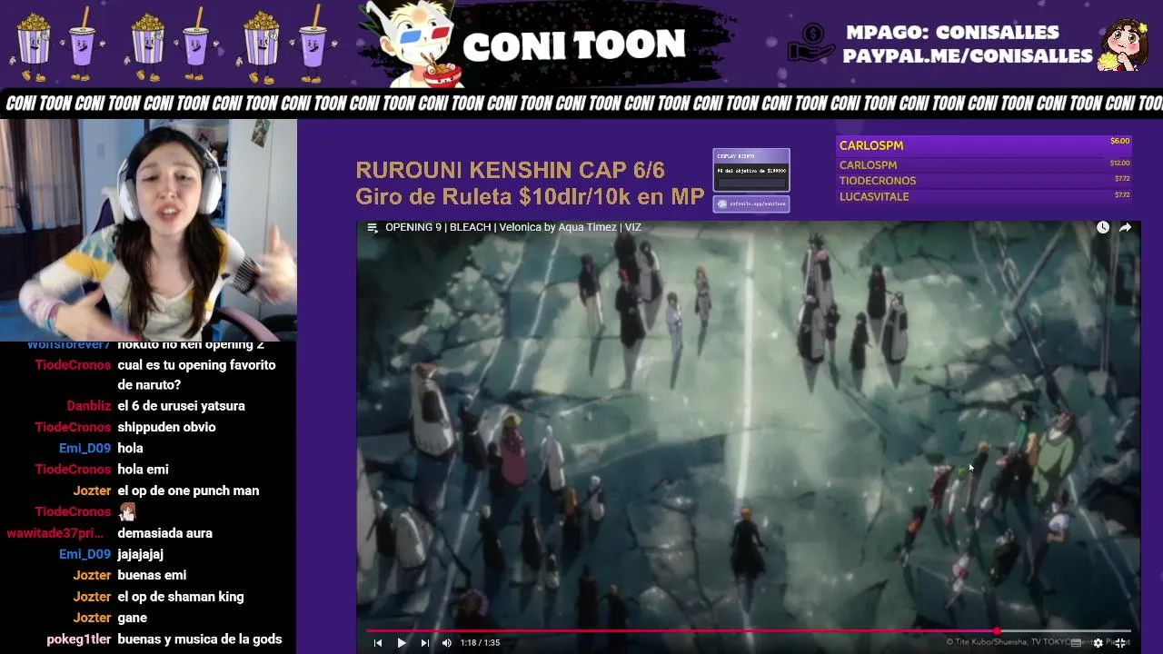Click emote in TiodeCronos chat message
The image size is (1163, 654).
[x=126, y=511]
